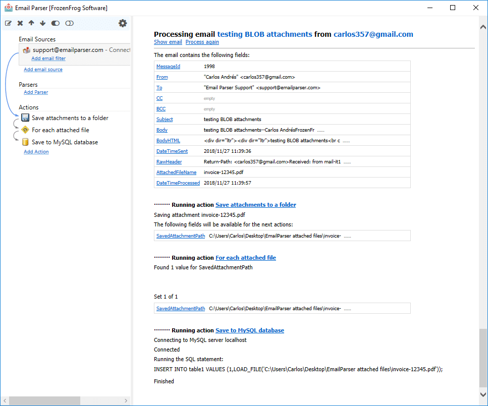Click BodyHTML field link
The height and width of the screenshot is (406, 488).
(169, 140)
